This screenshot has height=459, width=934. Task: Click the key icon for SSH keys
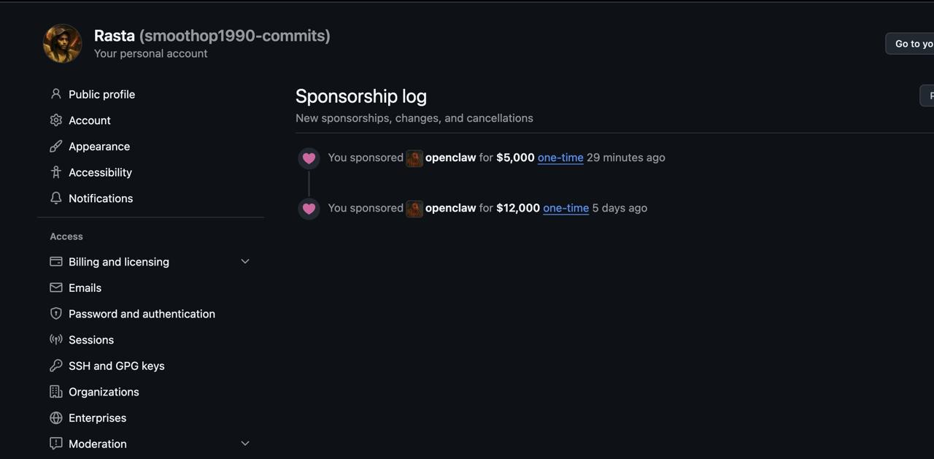click(56, 366)
